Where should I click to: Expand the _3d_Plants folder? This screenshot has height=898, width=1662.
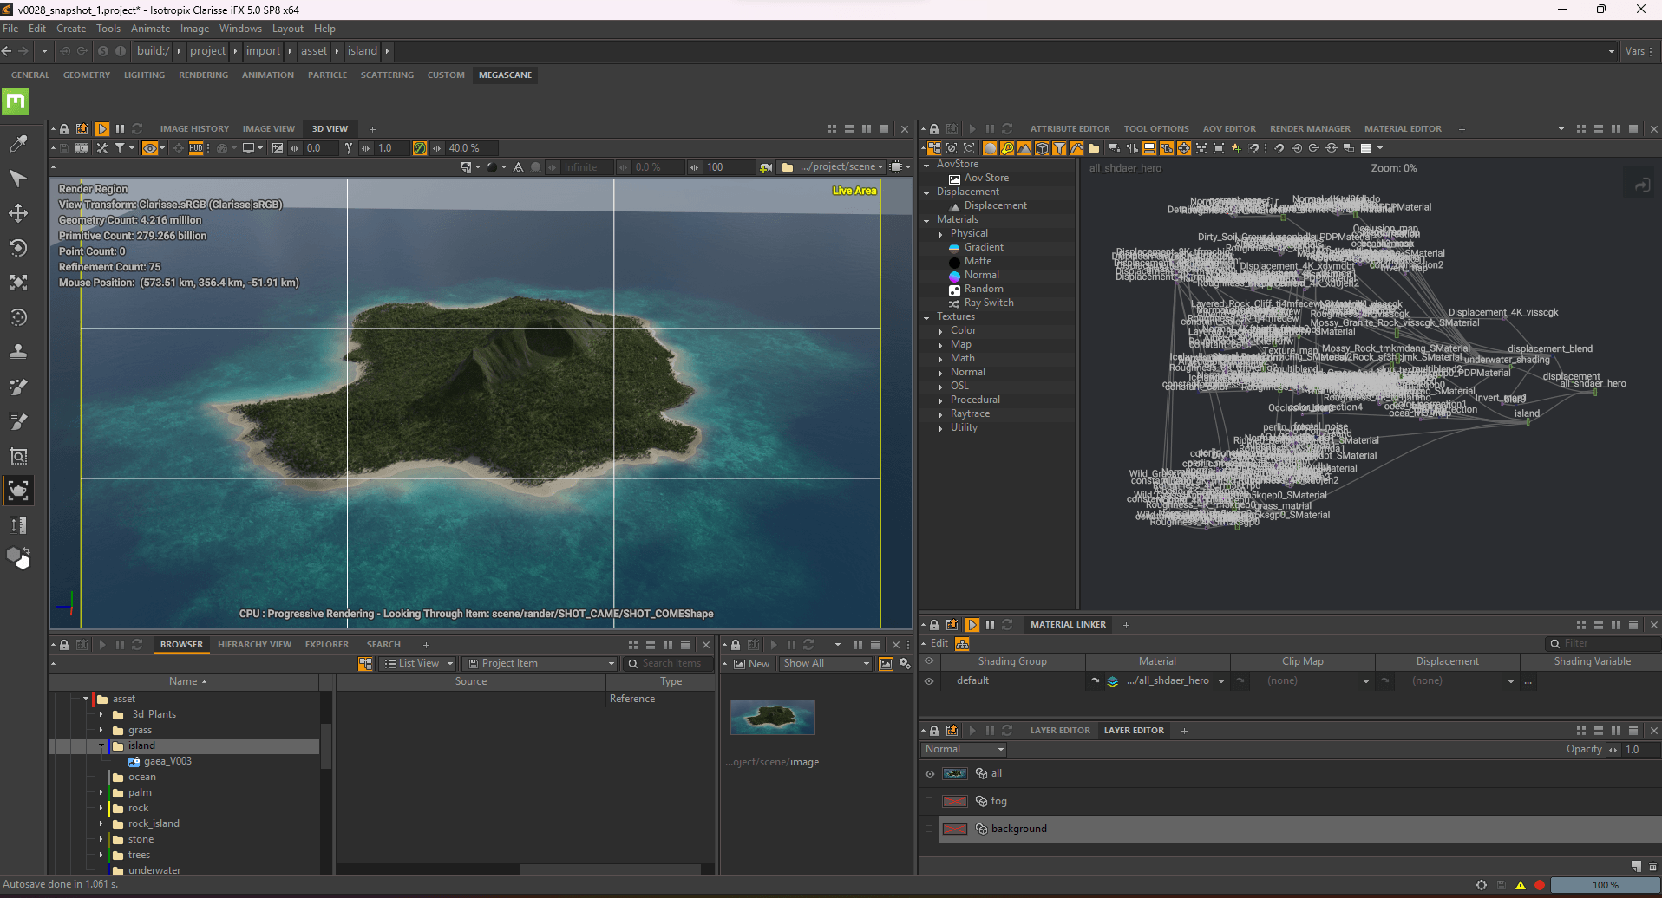tap(101, 714)
